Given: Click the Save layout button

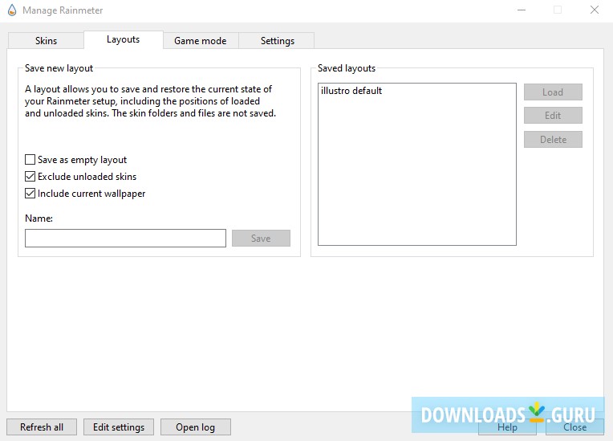Looking at the screenshot, I should click(261, 239).
